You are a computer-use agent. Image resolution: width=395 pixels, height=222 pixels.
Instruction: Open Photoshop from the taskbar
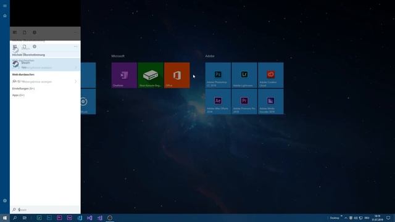[x=49, y=218]
